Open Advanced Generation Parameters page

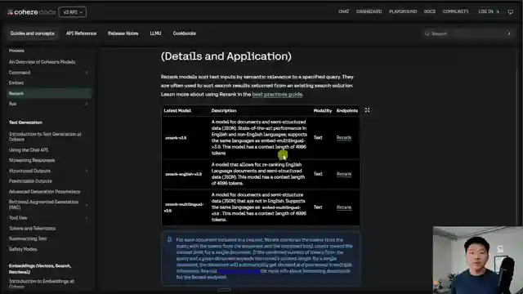click(x=44, y=192)
